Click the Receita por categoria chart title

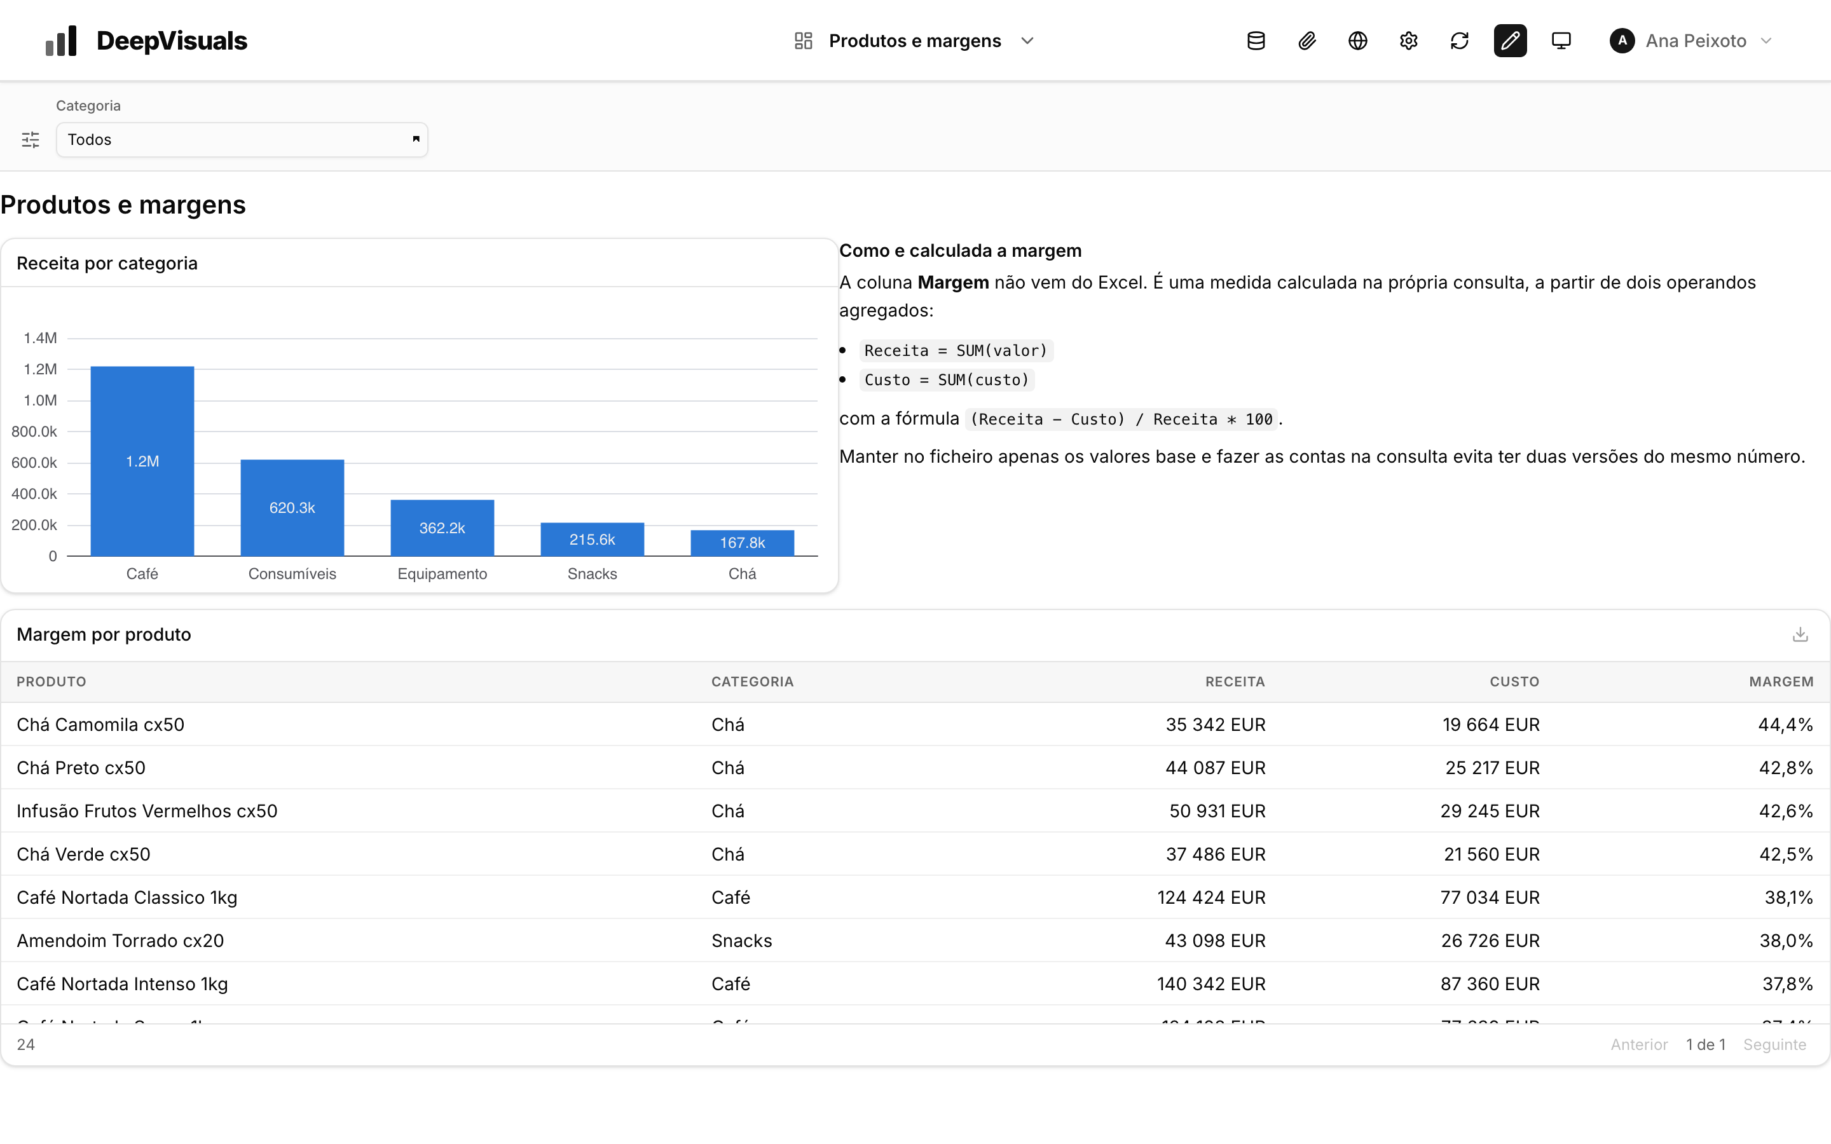(107, 262)
